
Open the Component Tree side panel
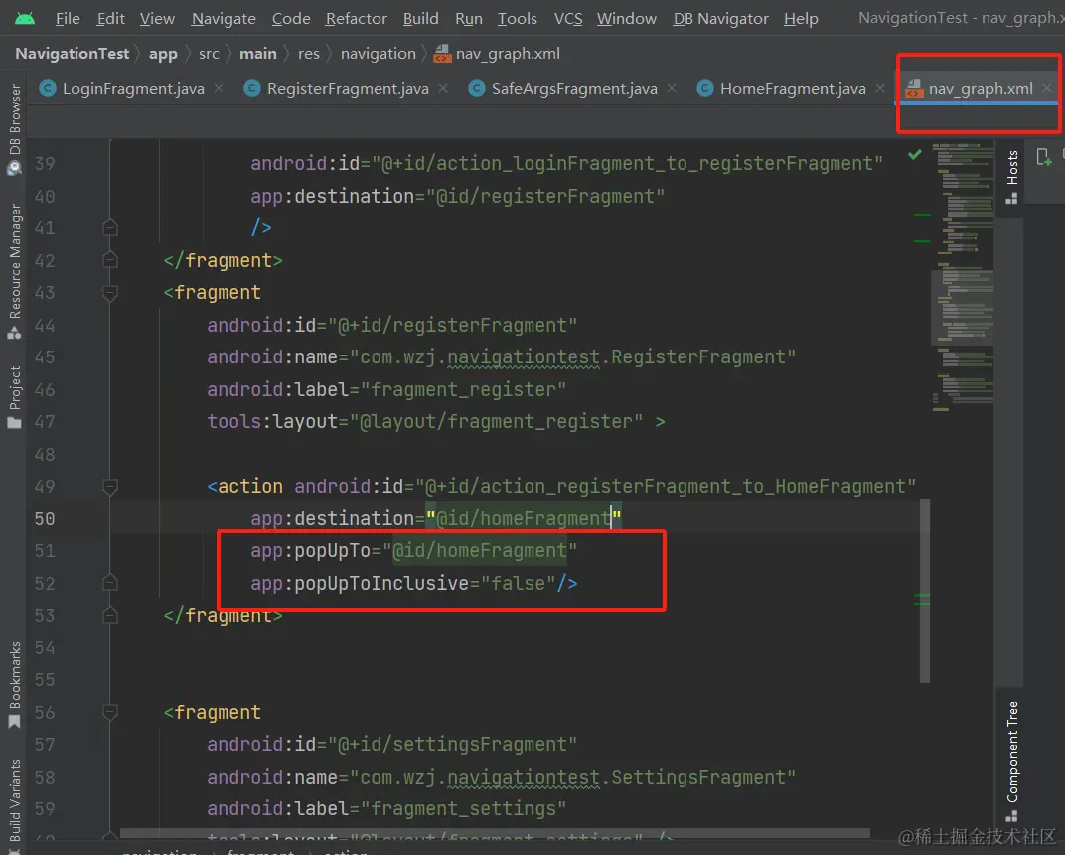(x=1012, y=761)
